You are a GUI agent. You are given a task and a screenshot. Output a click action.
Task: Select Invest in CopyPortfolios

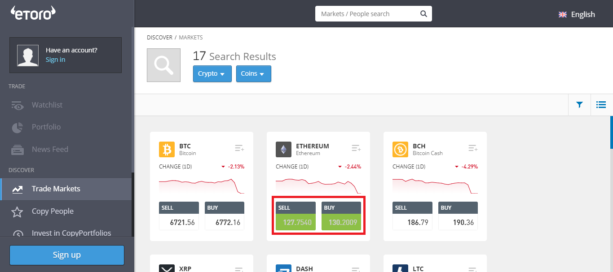(x=71, y=233)
